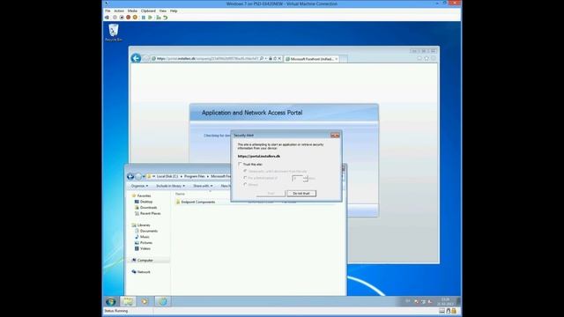Click the VM Start toolbar icon

tap(115, 18)
